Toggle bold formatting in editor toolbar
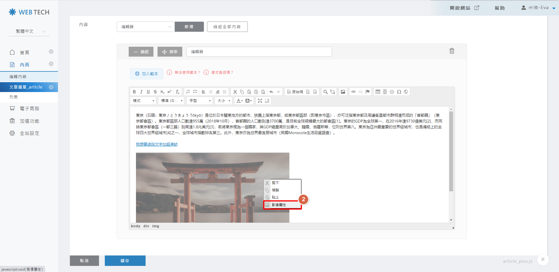Screen dimensions: 559x272 [134, 92]
